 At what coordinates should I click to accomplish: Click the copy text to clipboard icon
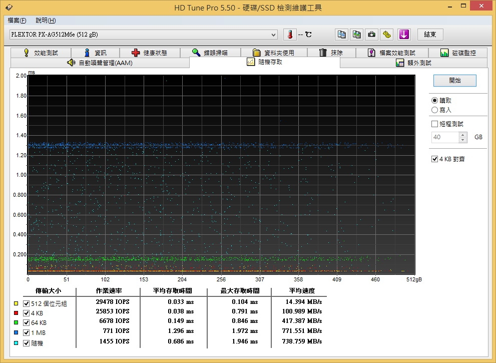point(341,35)
